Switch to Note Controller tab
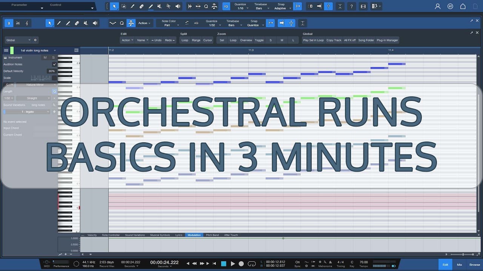The width and height of the screenshot is (483, 271). (111, 235)
